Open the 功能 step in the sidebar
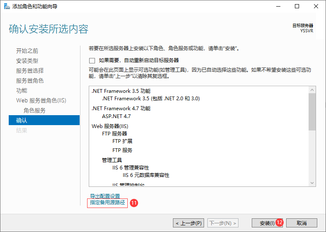Image resolution: width=326 pixels, height=232 pixels. tap(22, 91)
